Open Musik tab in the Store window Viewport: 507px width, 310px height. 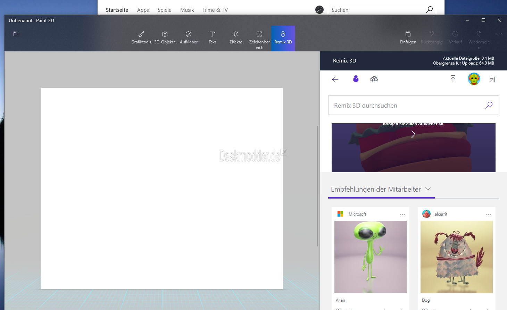click(x=187, y=10)
